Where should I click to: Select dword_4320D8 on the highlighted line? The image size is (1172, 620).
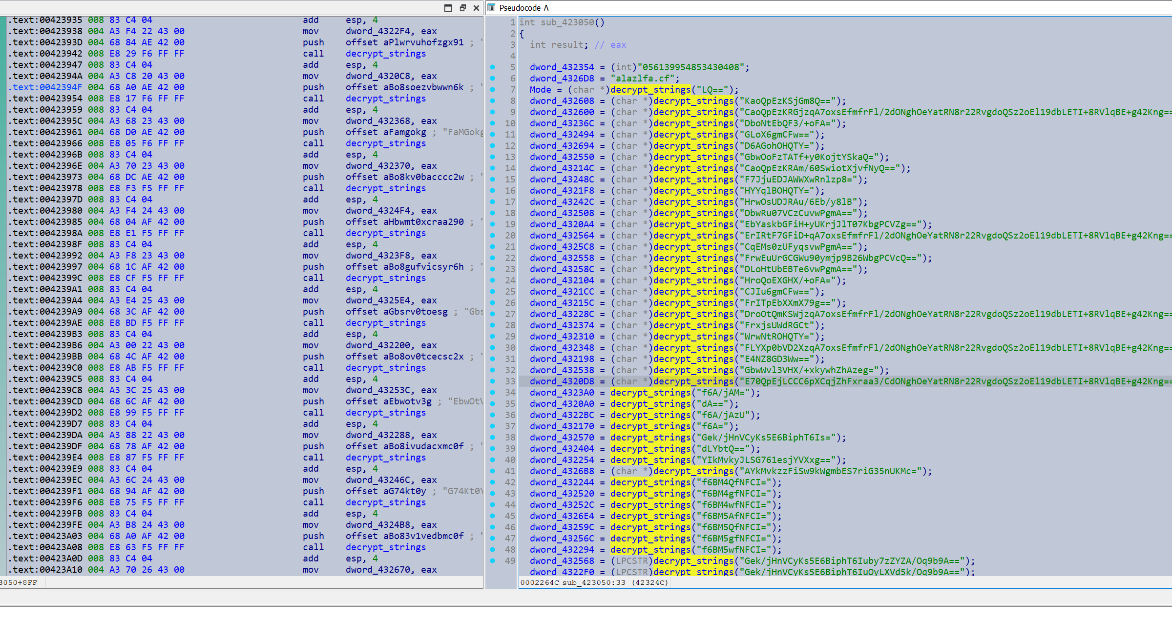click(562, 381)
